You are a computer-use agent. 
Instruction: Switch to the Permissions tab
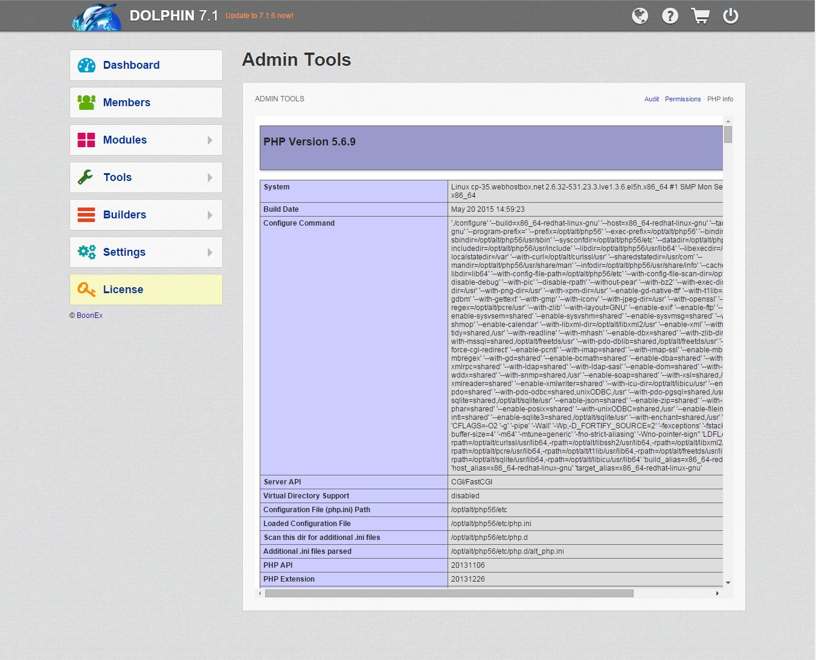(683, 99)
